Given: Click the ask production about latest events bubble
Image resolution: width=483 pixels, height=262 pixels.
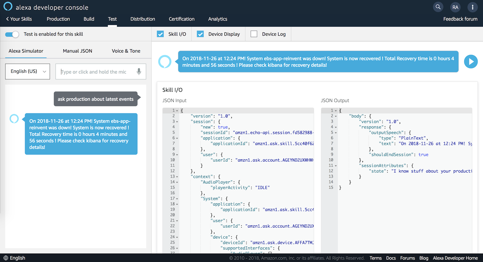Looking at the screenshot, I should [95, 99].
